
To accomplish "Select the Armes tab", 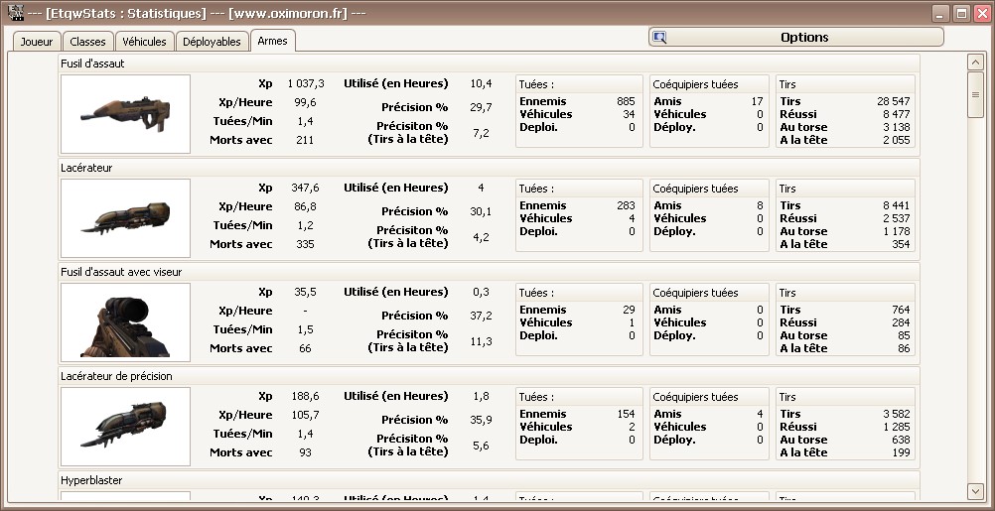I will (272, 41).
